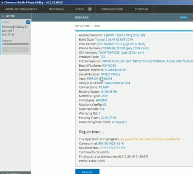Click the Phone Version value

tap(125, 48)
